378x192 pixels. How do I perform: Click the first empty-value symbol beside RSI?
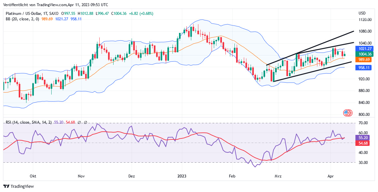(x=79, y=122)
